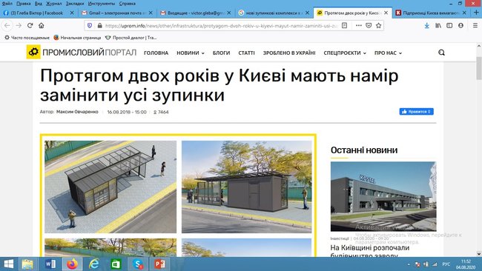Open PowerPoint from the taskbar

tap(159, 264)
